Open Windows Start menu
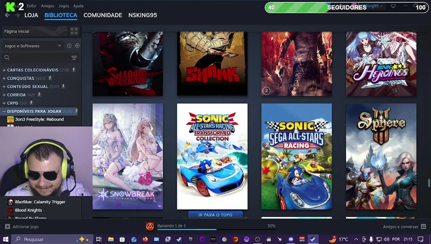 [5, 239]
